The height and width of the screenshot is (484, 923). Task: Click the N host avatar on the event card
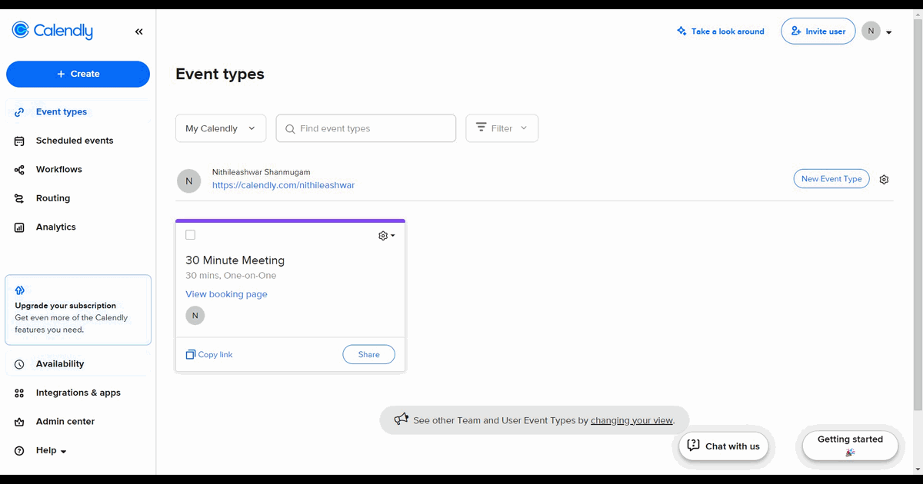coord(195,315)
